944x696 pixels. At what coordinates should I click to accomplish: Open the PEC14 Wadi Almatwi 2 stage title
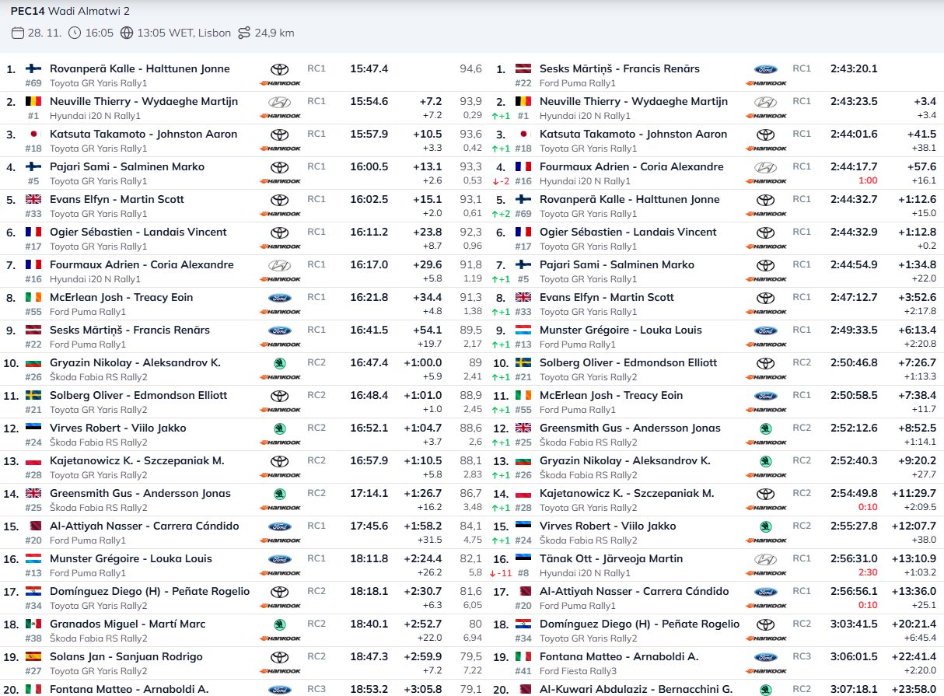click(70, 11)
